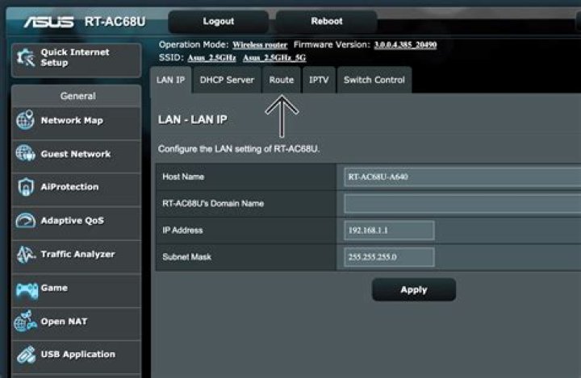Click the Logout button
Viewport: 581px width, 378px height.
(218, 22)
